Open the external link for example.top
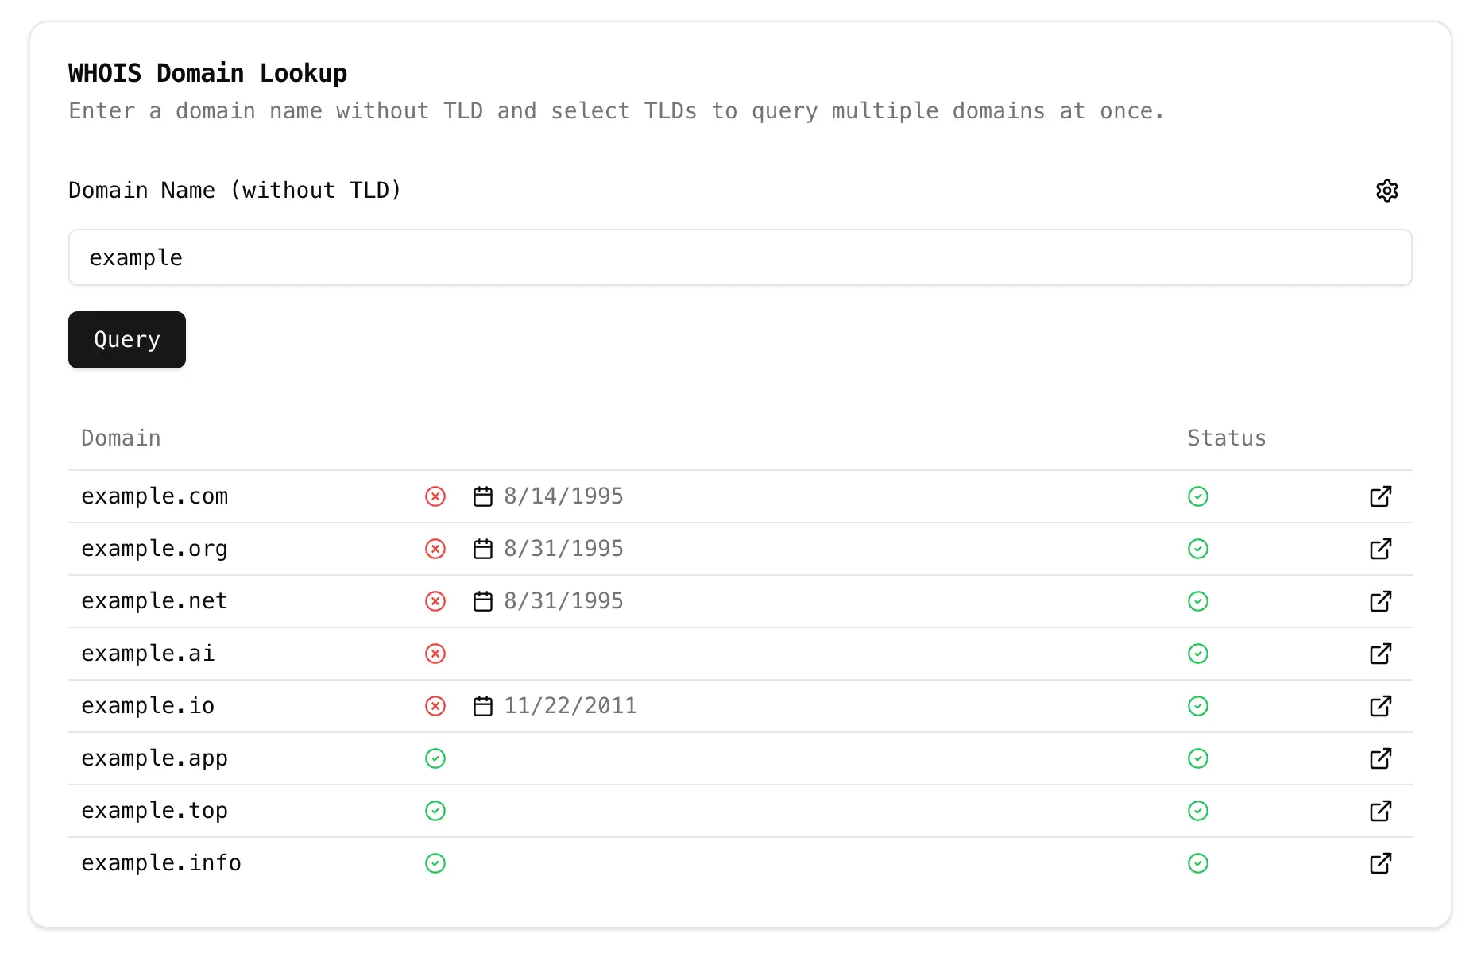This screenshot has width=1481, height=953. point(1380,811)
